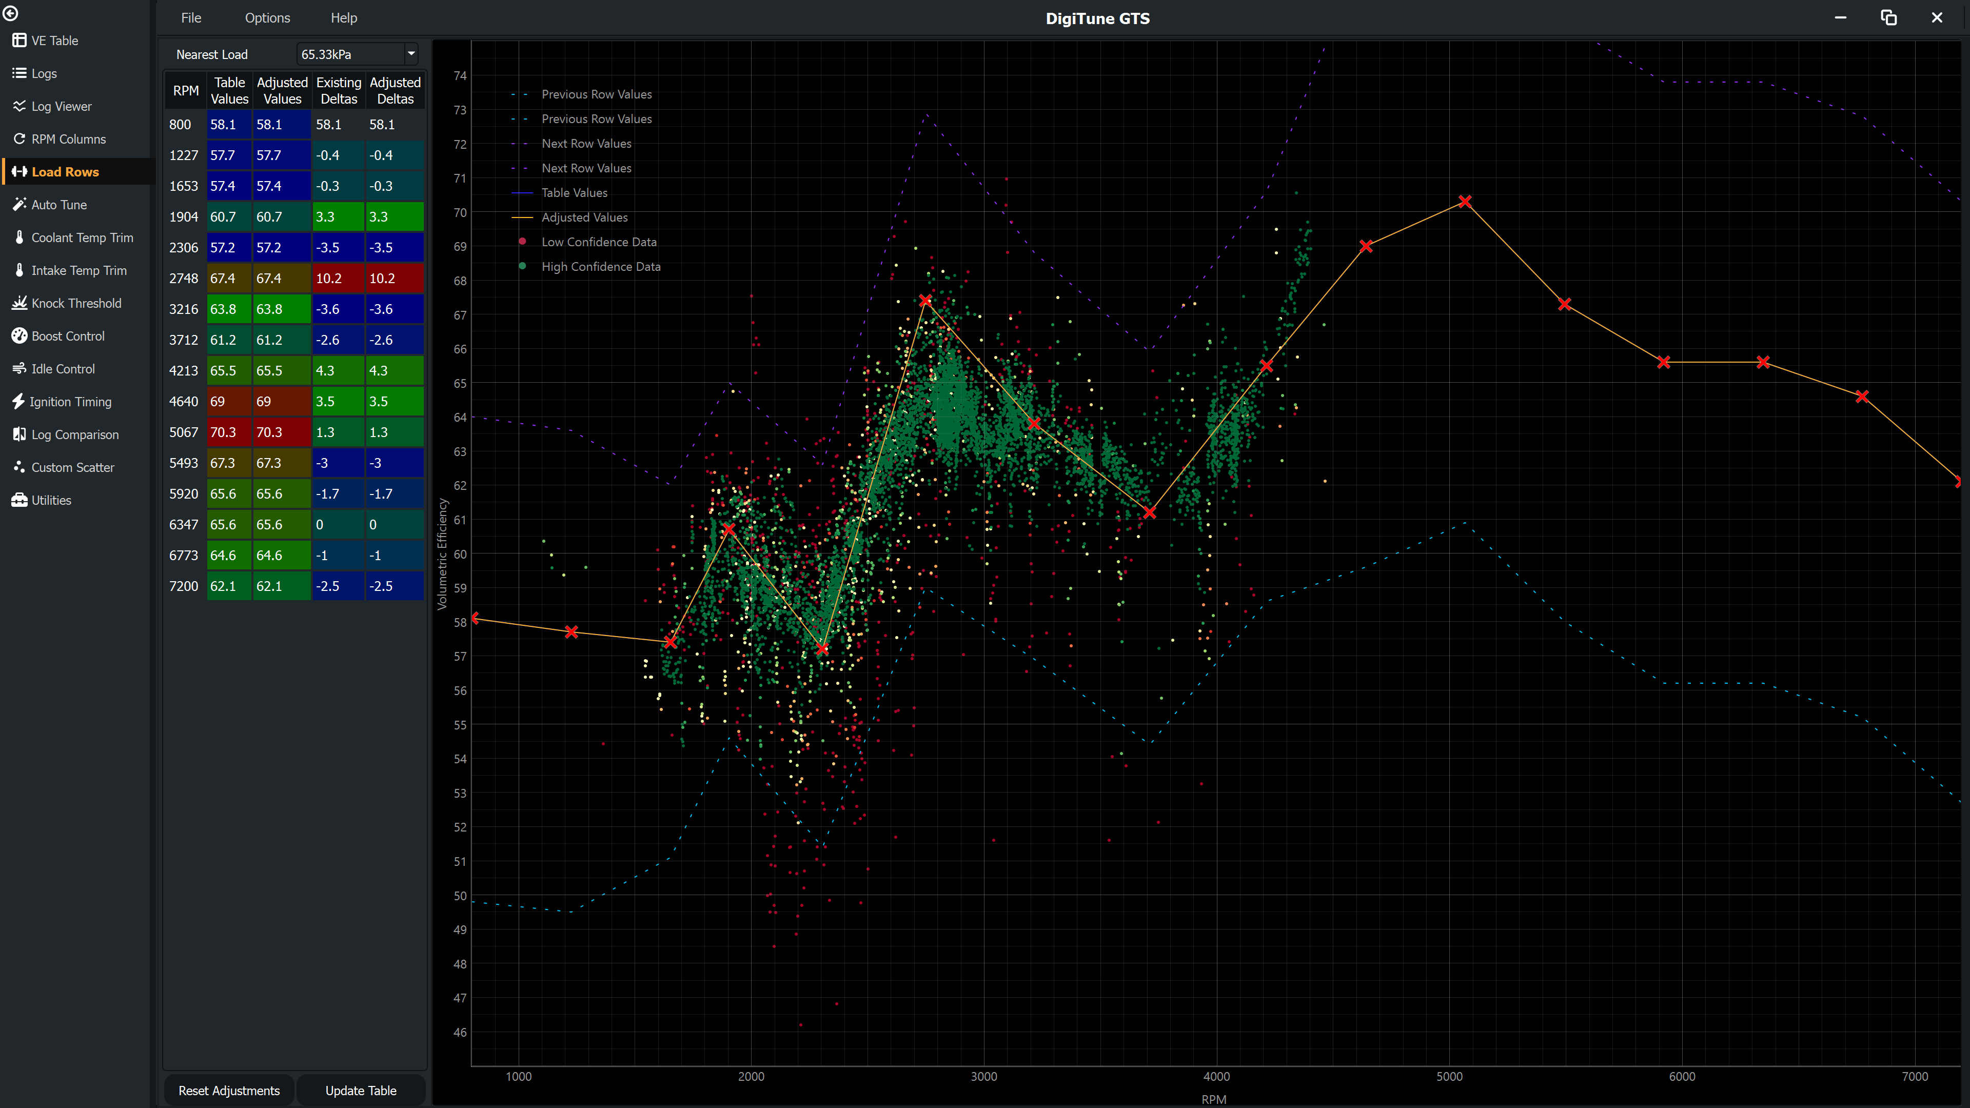Click the RPM column header
The image size is (1970, 1108).
186,90
